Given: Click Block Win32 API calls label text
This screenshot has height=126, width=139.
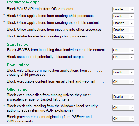Looking at the screenshot, I should click(x=40, y=9).
